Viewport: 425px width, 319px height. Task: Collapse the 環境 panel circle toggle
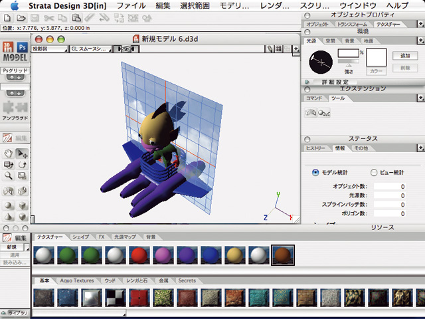(307, 33)
